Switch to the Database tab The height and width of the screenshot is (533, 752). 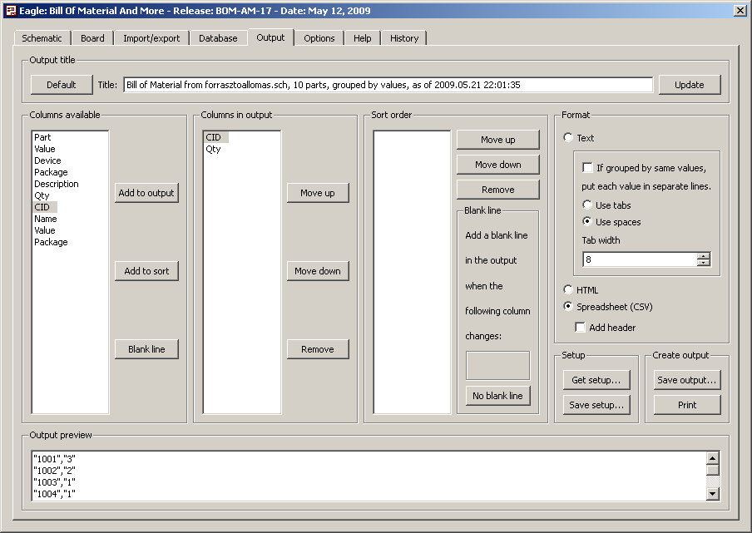point(218,38)
